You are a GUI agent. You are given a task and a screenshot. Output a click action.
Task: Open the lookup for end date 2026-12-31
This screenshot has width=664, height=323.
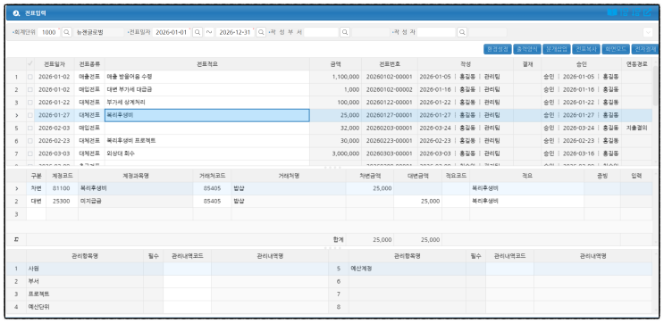[261, 32]
